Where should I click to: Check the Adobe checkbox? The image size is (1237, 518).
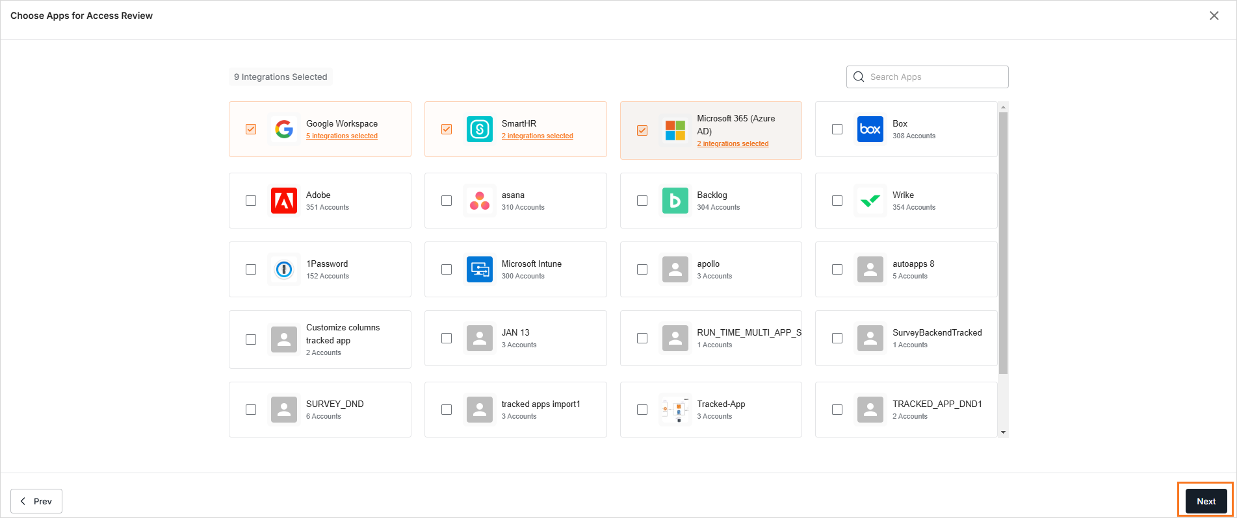[x=251, y=201]
